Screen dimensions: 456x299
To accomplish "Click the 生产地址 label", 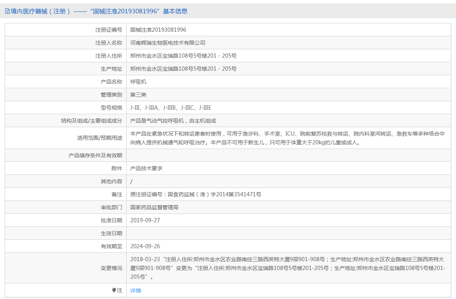I will (x=111, y=69).
